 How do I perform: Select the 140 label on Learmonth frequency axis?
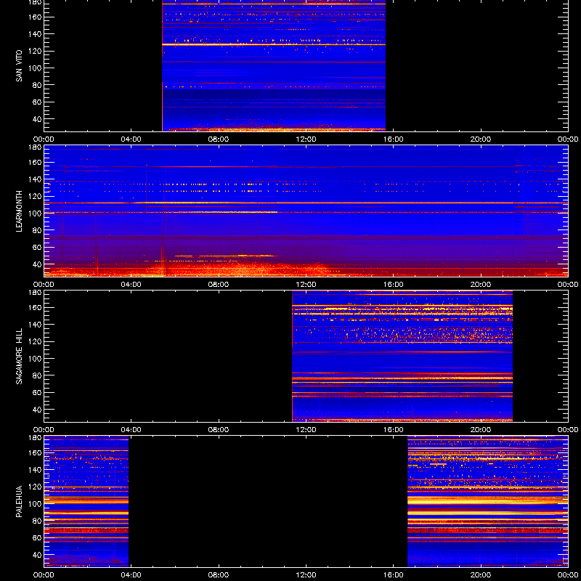(35, 179)
